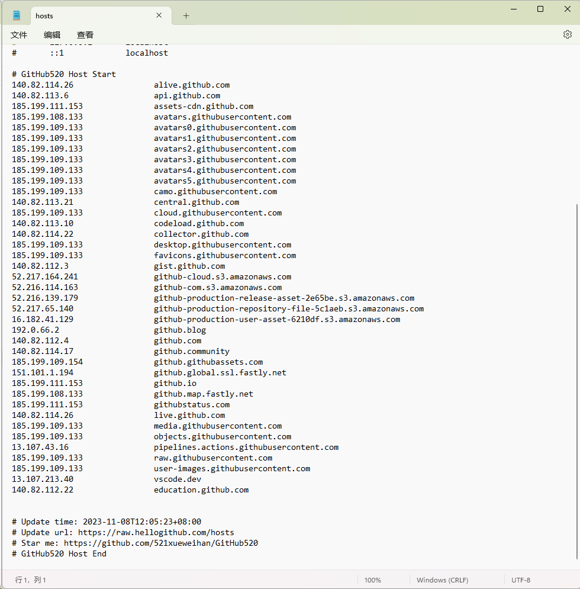Click the UTF-8 encoding indicator

(521, 580)
